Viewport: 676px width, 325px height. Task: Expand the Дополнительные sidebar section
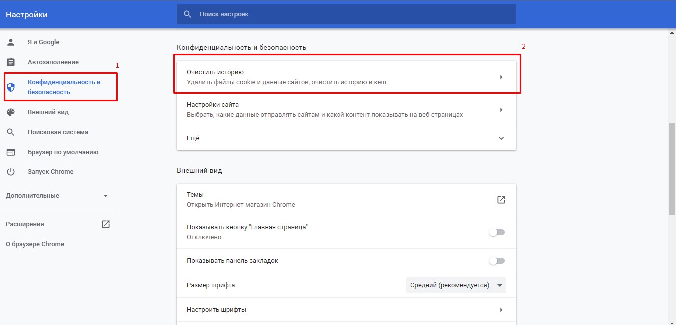pyautogui.click(x=105, y=196)
